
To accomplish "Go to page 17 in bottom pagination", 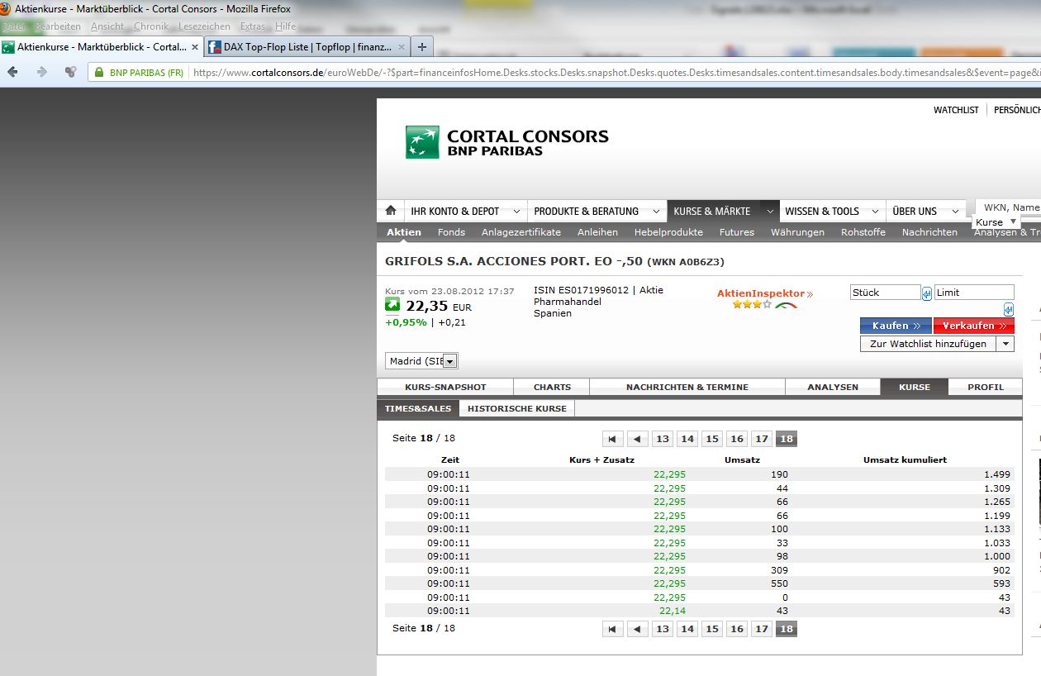I will [x=762, y=629].
